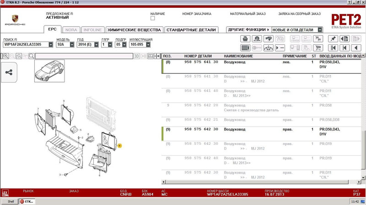
Task: Click the play-and-dash toolbar icon
Action: coord(280,48)
